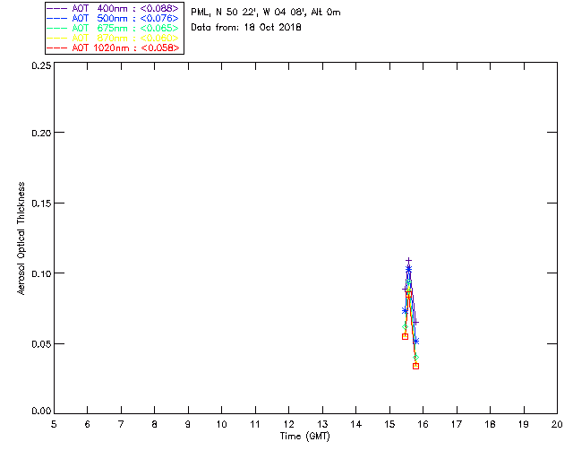Click the green diamond marker near 0.062
This screenshot has width=573, height=459.
click(x=405, y=326)
